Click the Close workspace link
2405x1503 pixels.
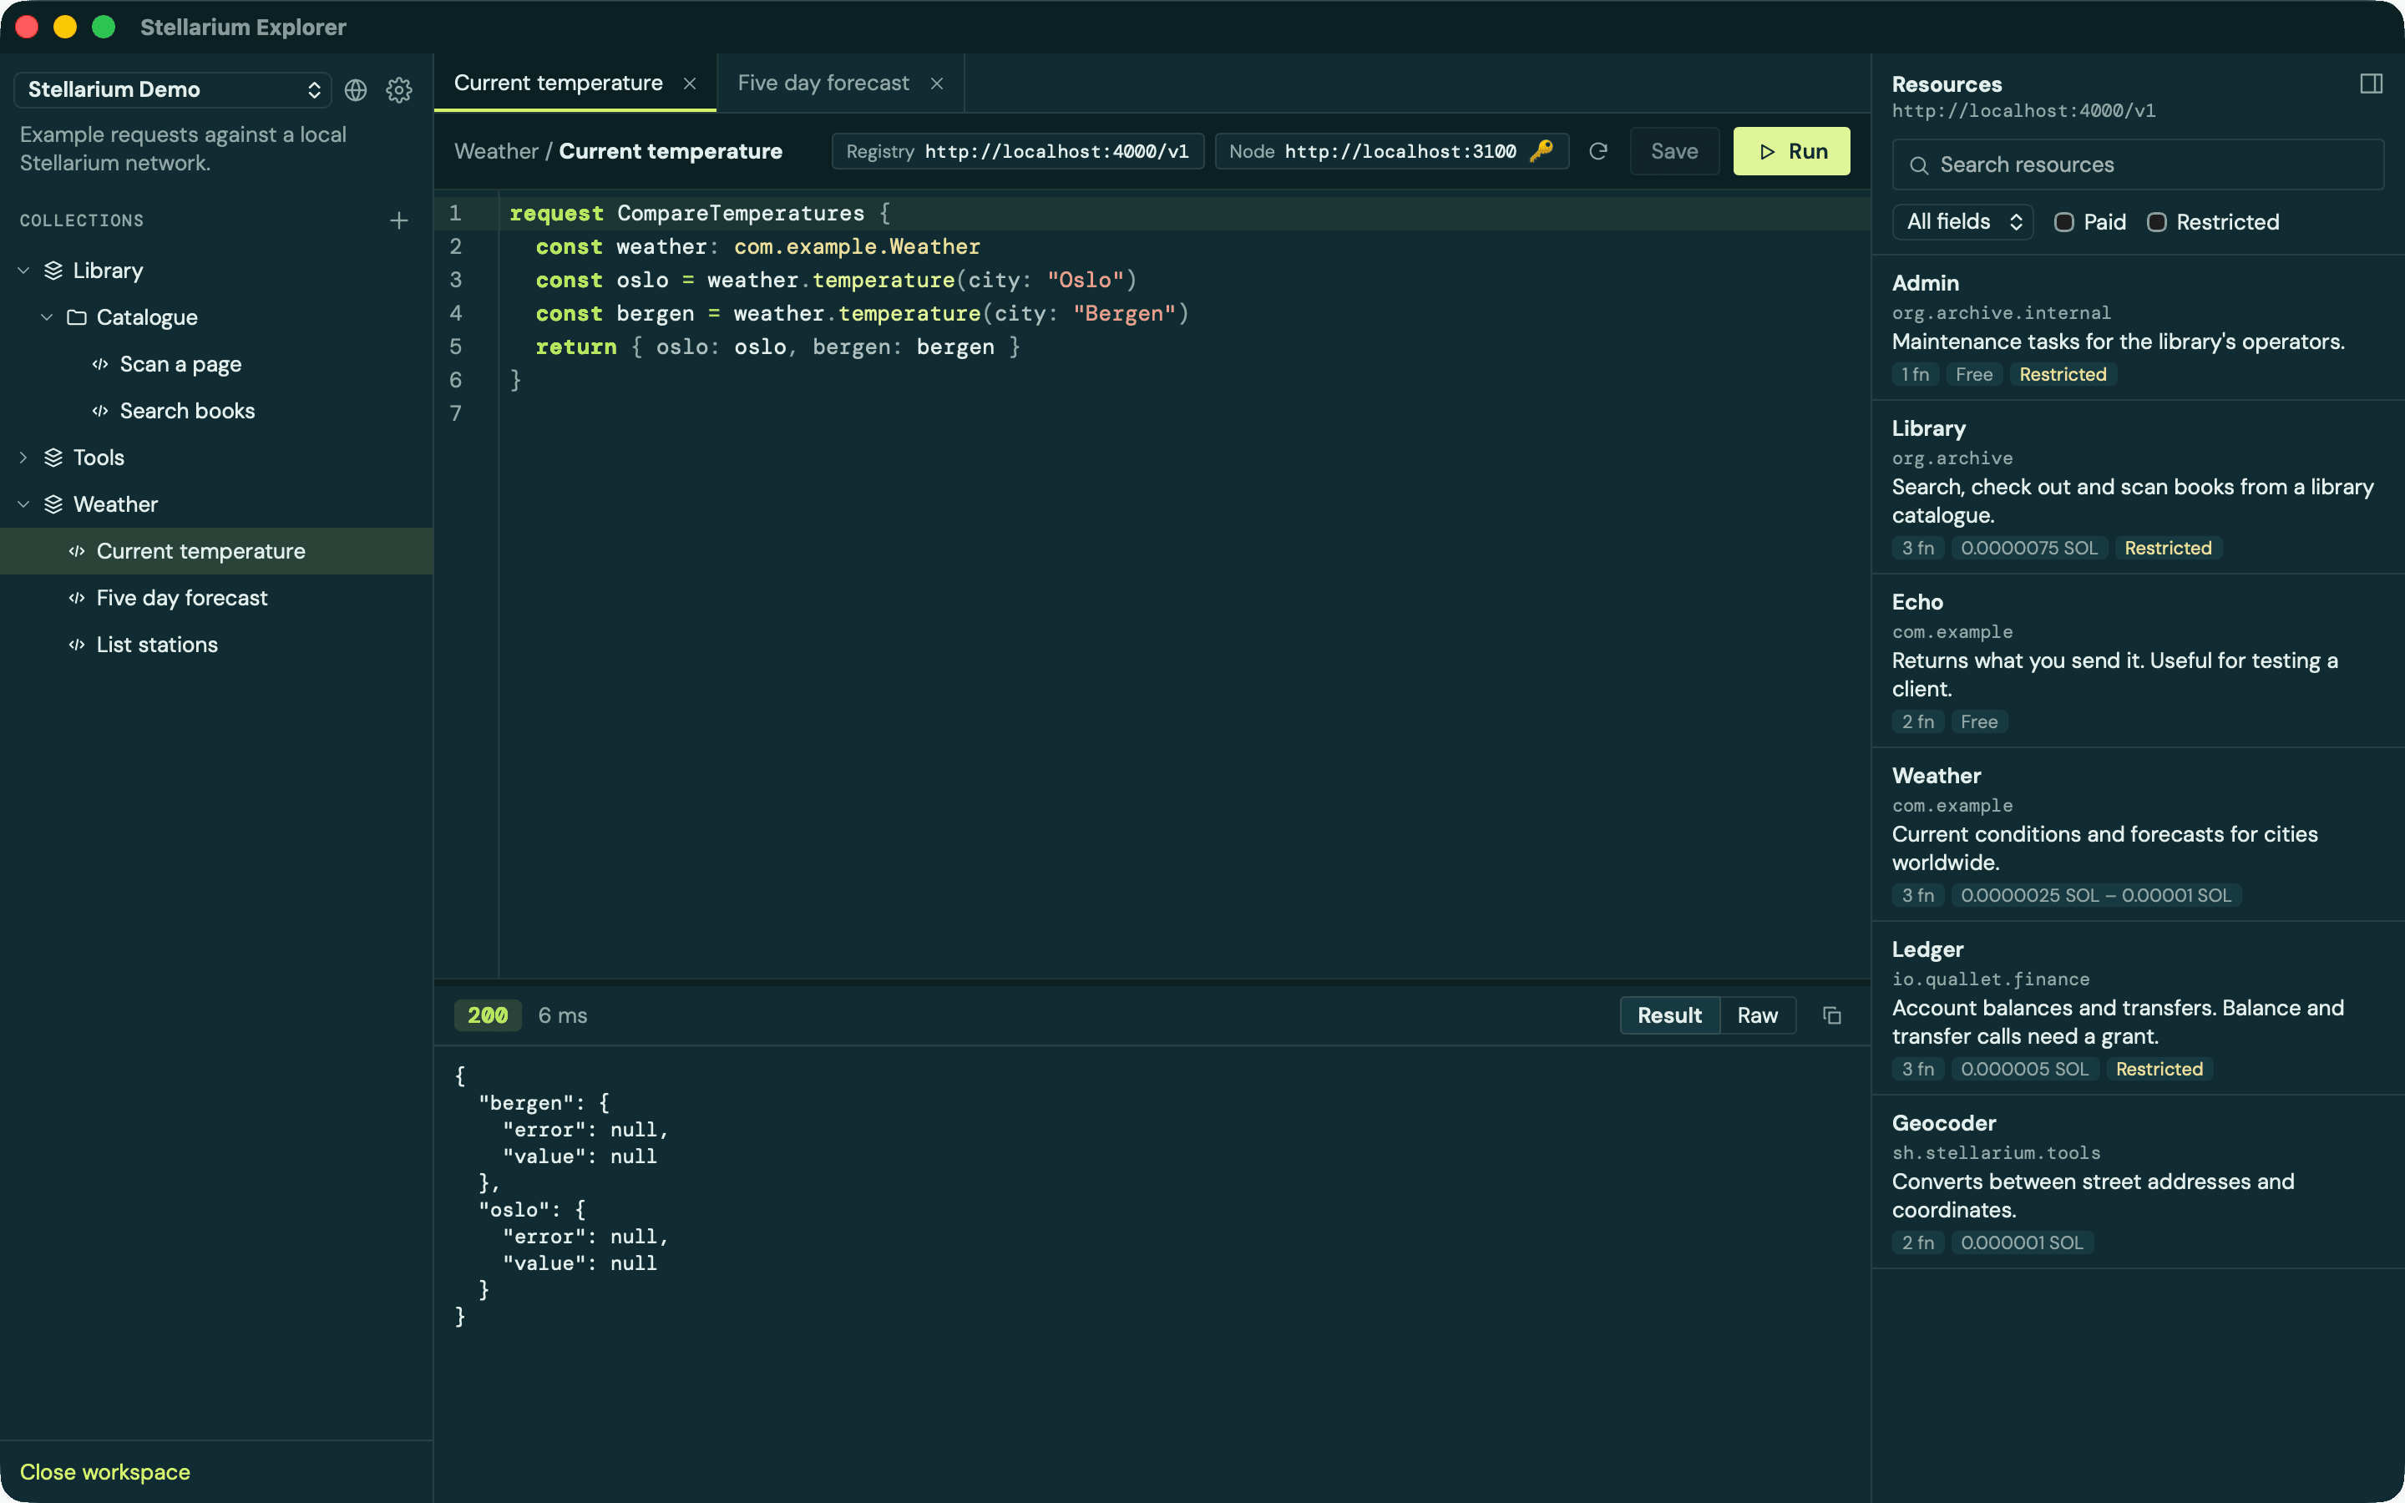[105, 1471]
